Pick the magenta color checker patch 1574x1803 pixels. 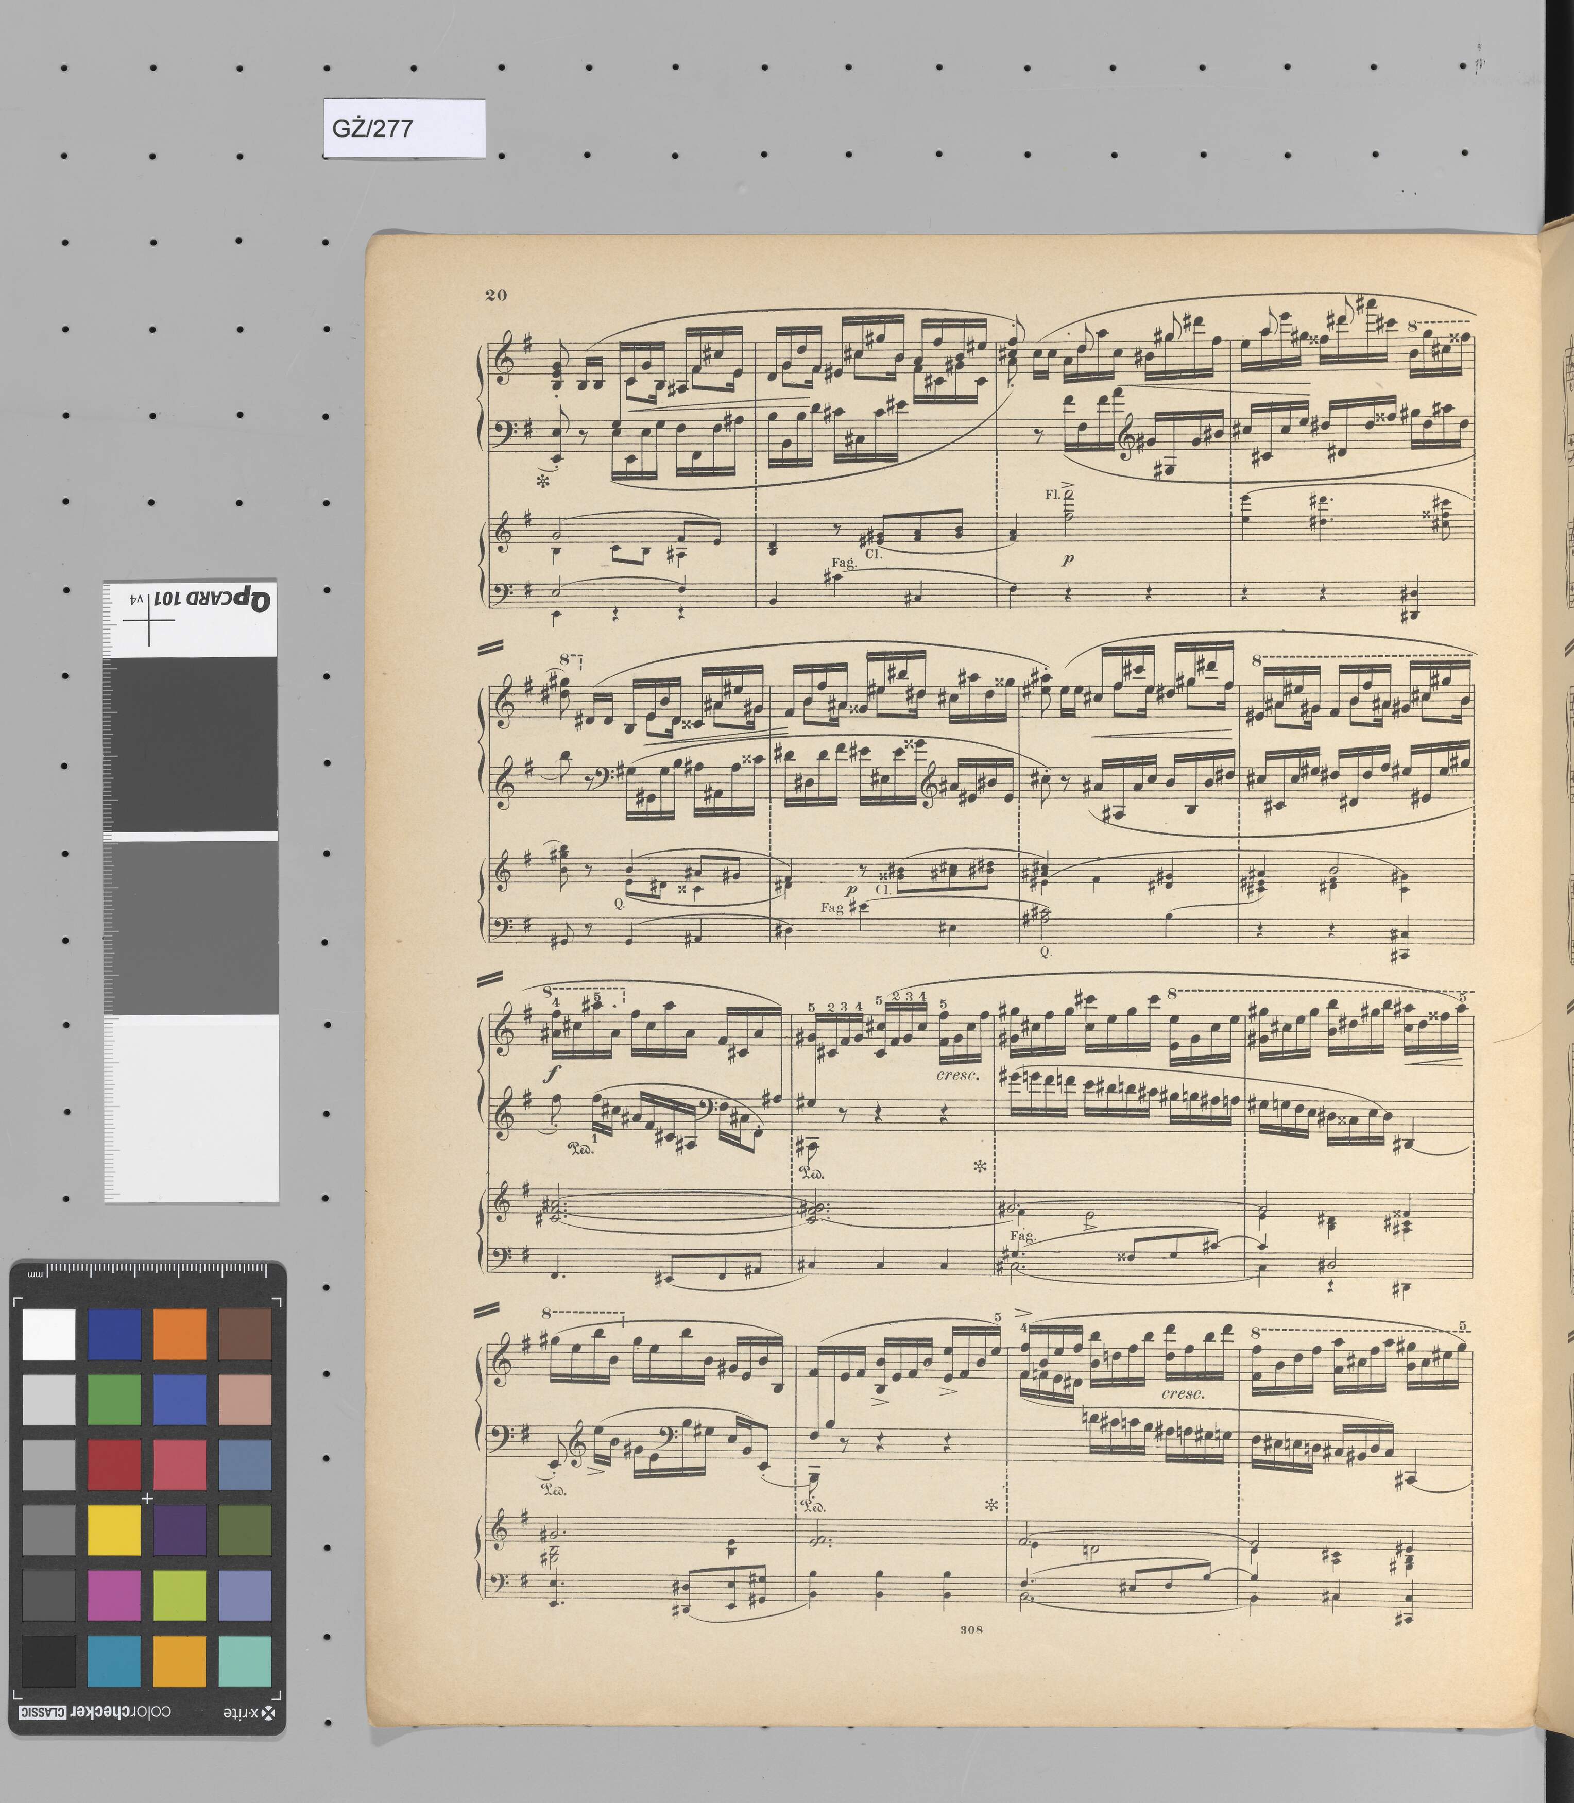pyautogui.click(x=113, y=1595)
